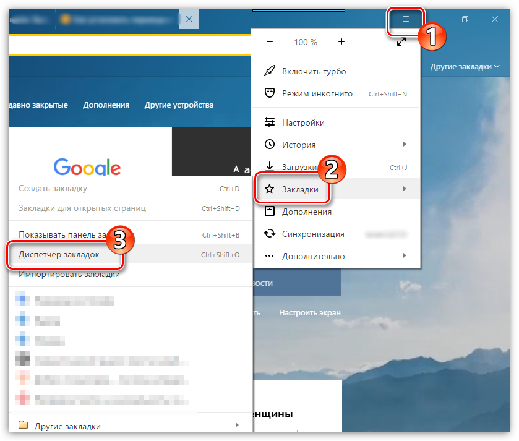Click the history clock icon
The height and width of the screenshot is (441, 519).
270,144
